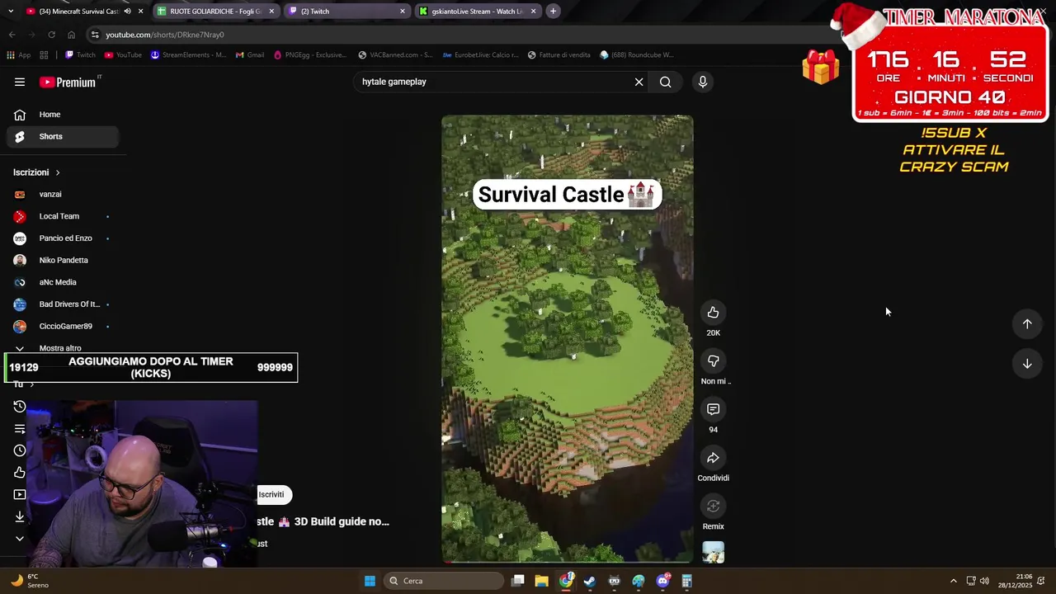
Task: Remix this Short
Action: click(x=713, y=507)
